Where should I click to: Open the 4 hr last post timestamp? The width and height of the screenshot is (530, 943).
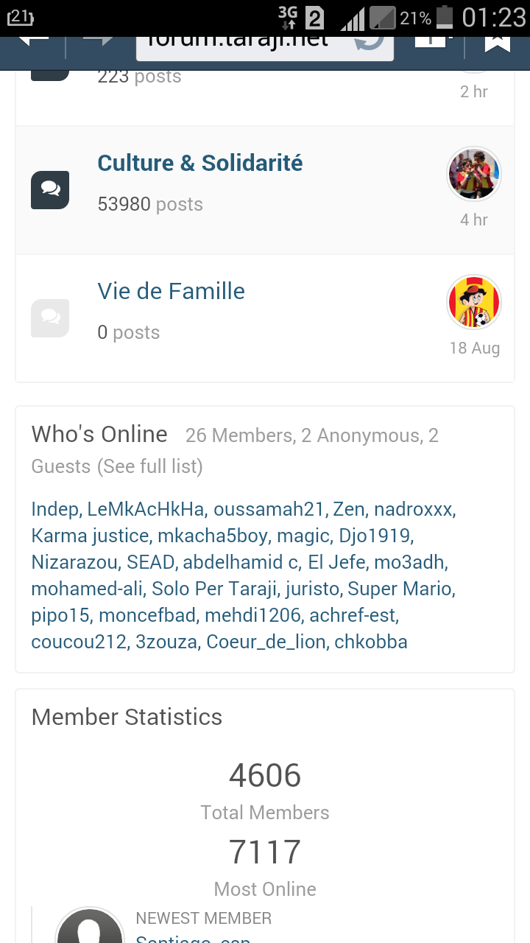click(x=474, y=220)
